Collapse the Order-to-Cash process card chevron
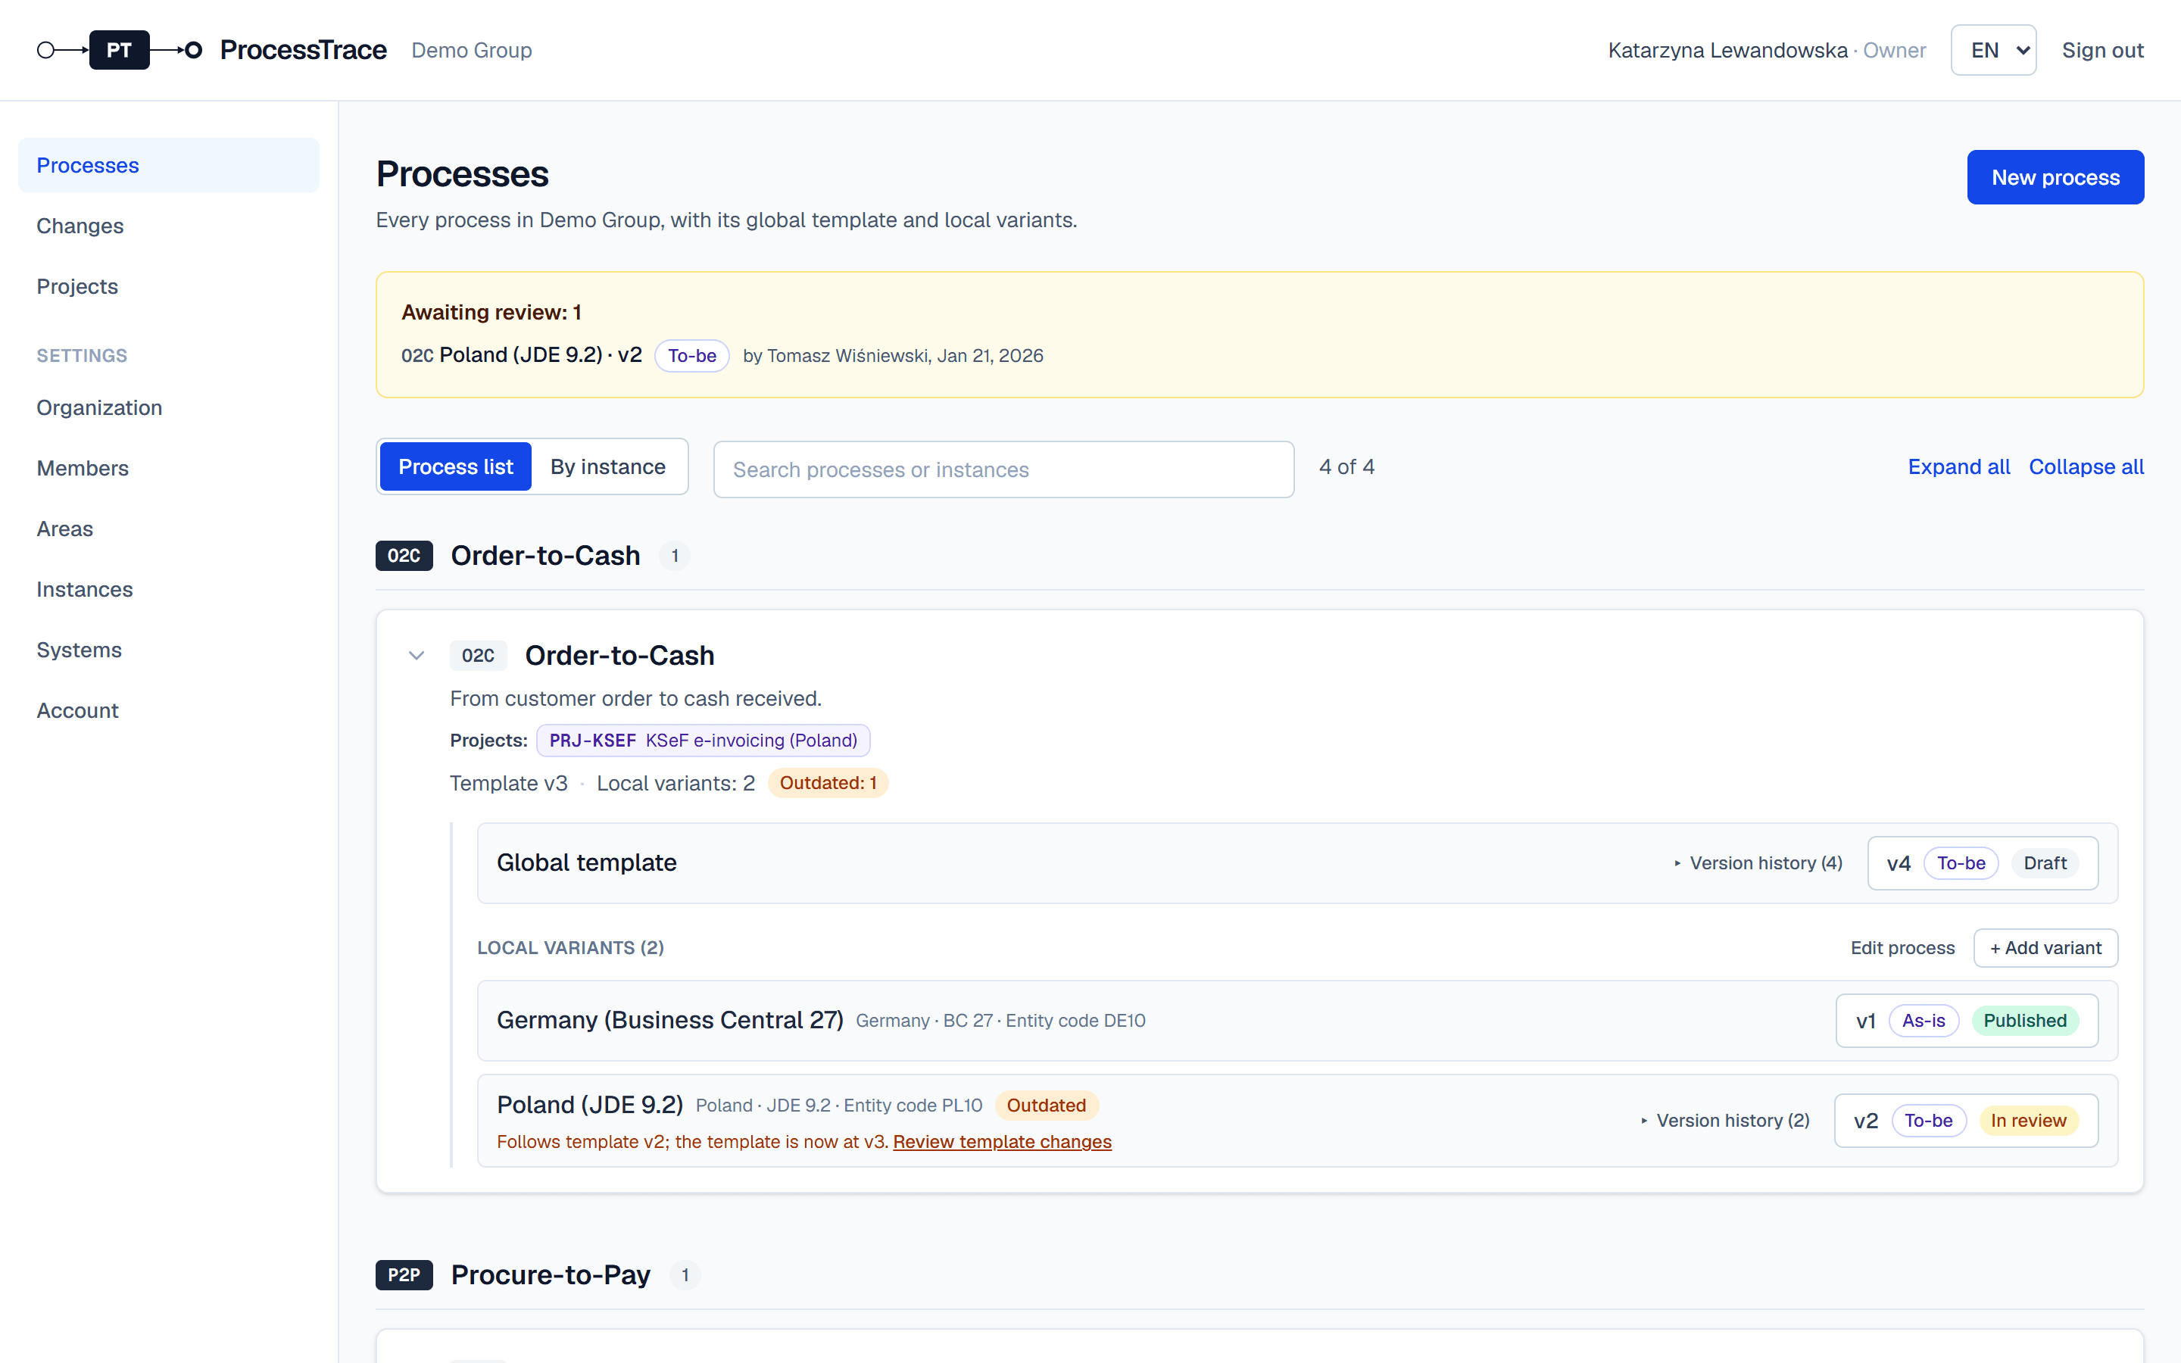The image size is (2181, 1363). point(417,655)
